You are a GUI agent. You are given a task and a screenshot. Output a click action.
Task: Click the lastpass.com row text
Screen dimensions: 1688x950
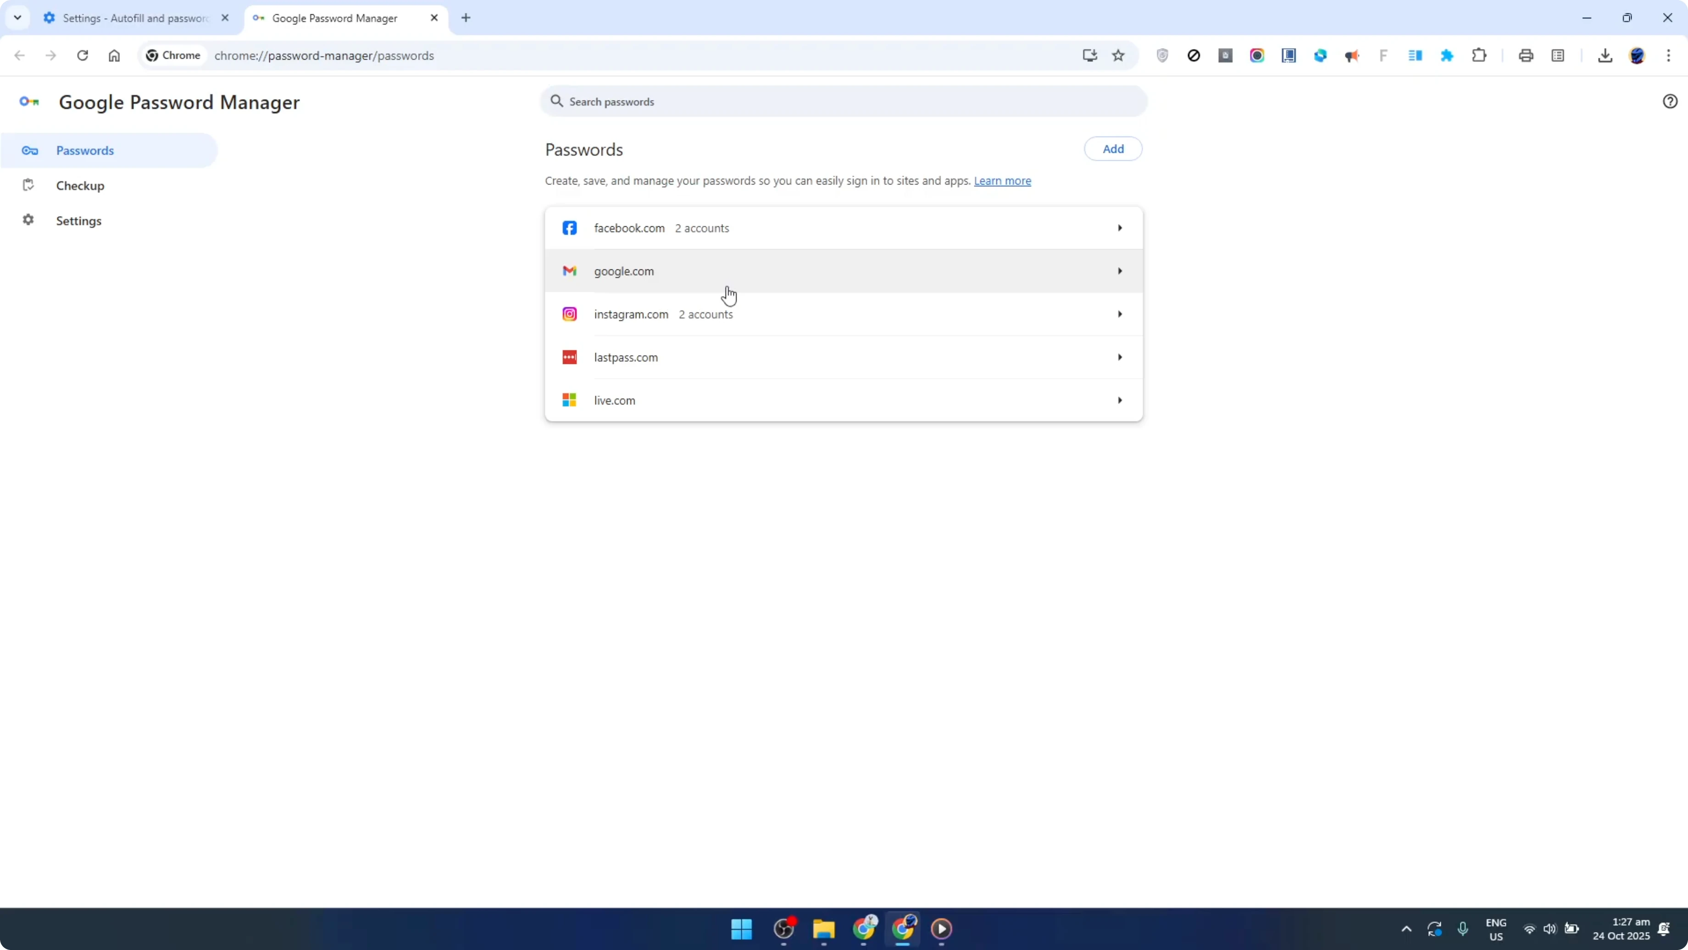coord(626,358)
